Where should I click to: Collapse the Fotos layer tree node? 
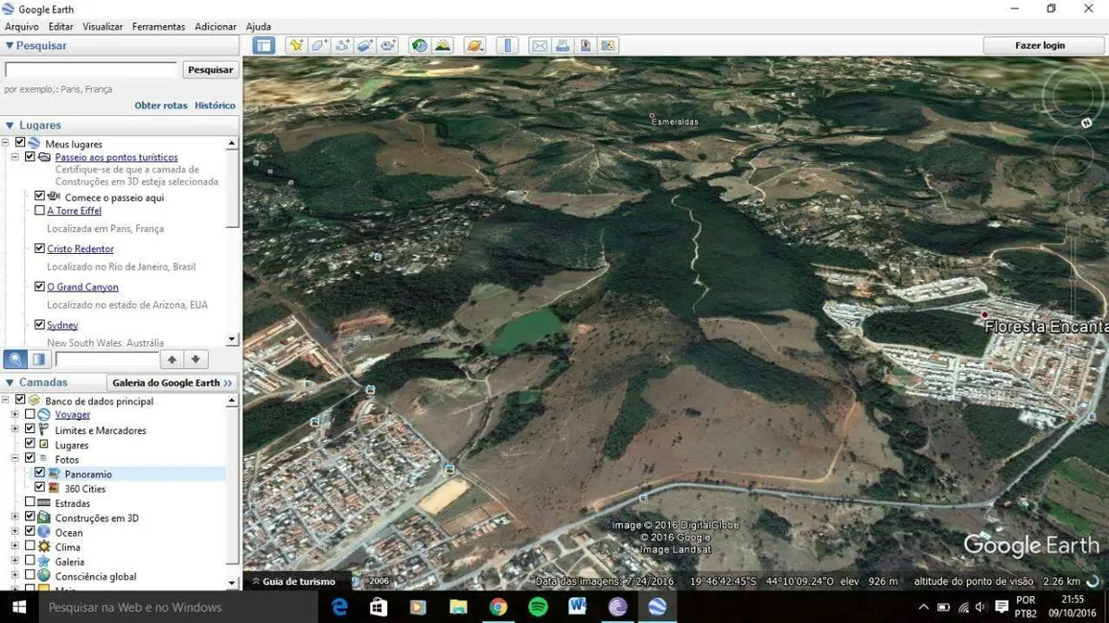14,459
